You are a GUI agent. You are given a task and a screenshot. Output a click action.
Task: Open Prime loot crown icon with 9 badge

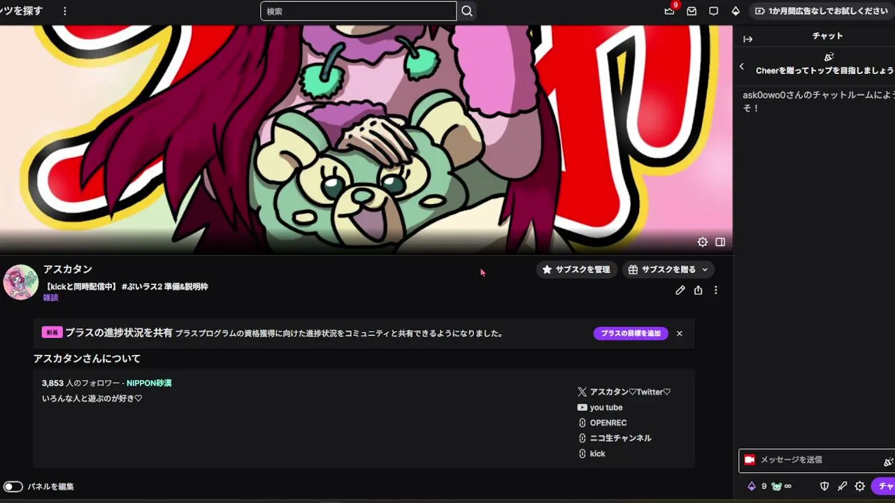[670, 11]
